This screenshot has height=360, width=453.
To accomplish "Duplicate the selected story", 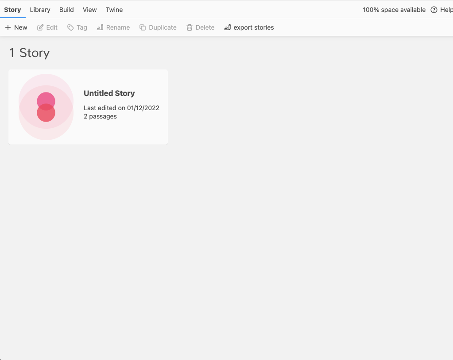I will coord(158,27).
